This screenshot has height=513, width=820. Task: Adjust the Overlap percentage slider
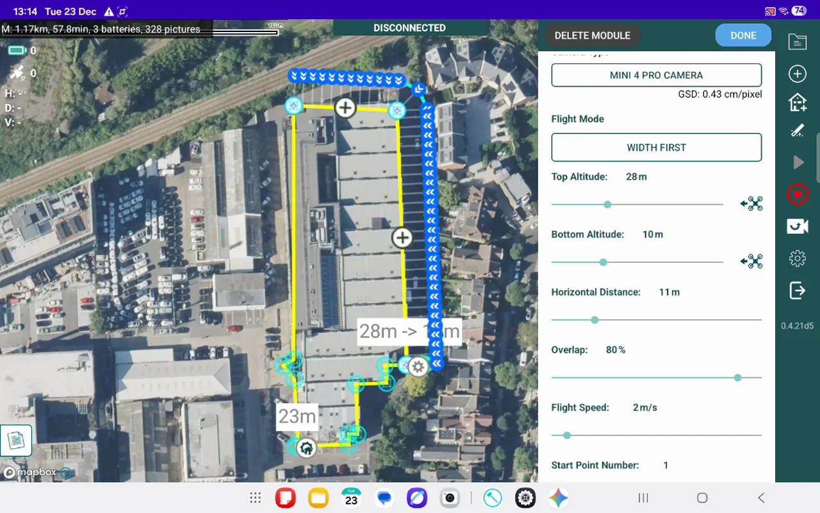point(737,378)
